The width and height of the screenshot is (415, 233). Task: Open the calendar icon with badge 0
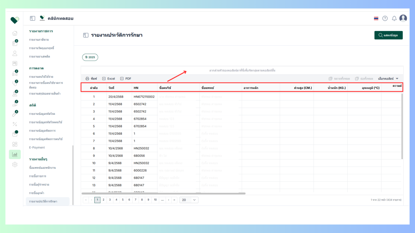(x=15, y=43)
